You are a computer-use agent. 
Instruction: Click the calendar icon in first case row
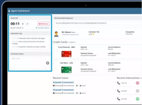tap(77, 86)
